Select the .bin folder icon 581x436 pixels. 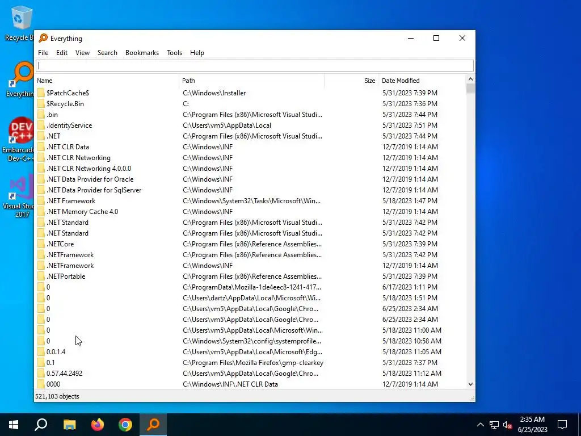pyautogui.click(x=41, y=114)
